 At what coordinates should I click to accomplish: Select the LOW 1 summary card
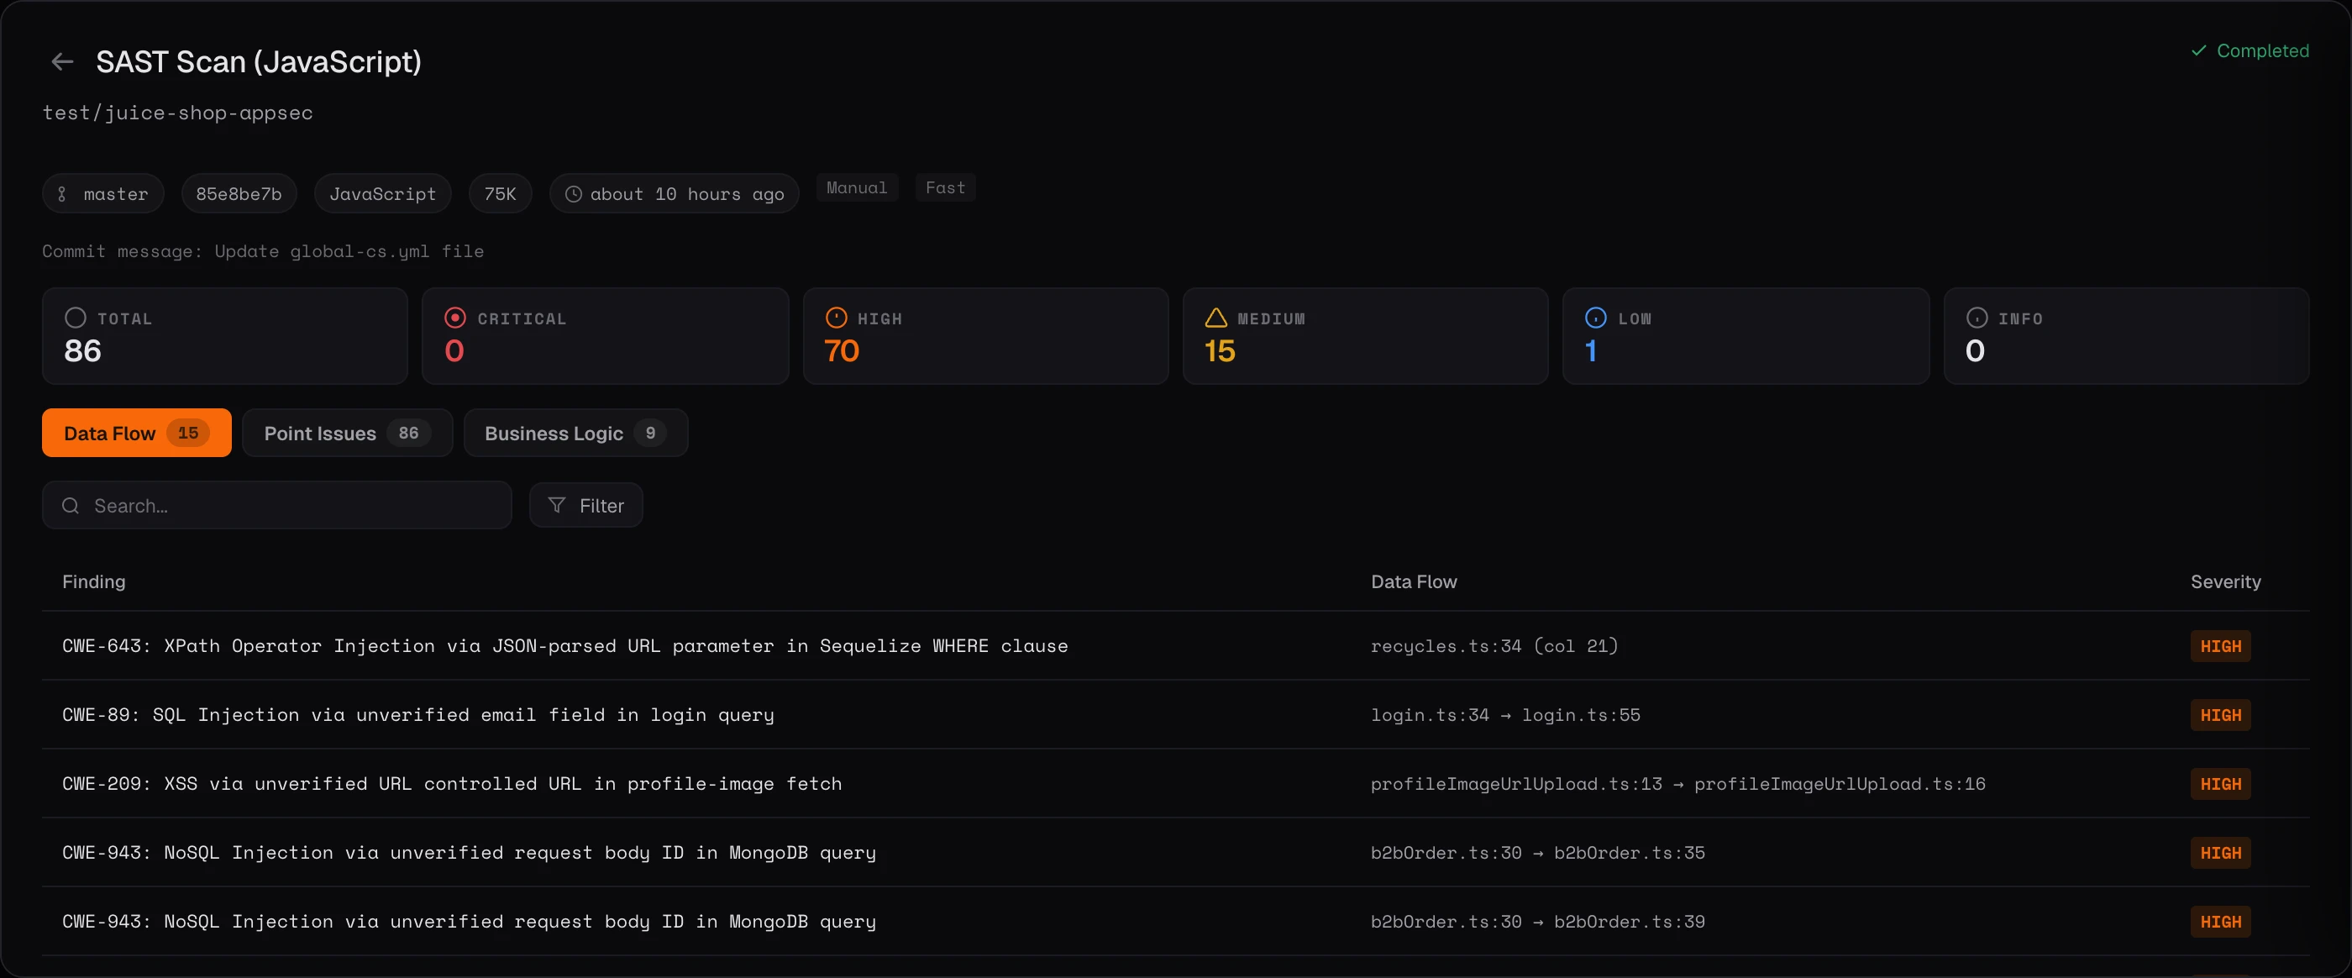click(1746, 335)
